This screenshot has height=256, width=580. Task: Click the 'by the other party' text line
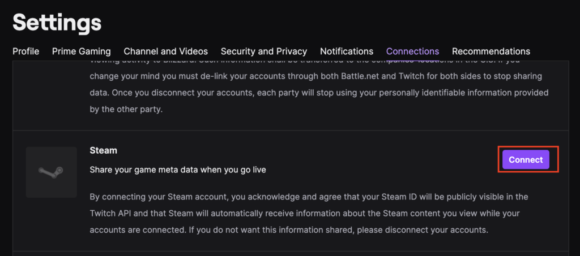point(126,110)
